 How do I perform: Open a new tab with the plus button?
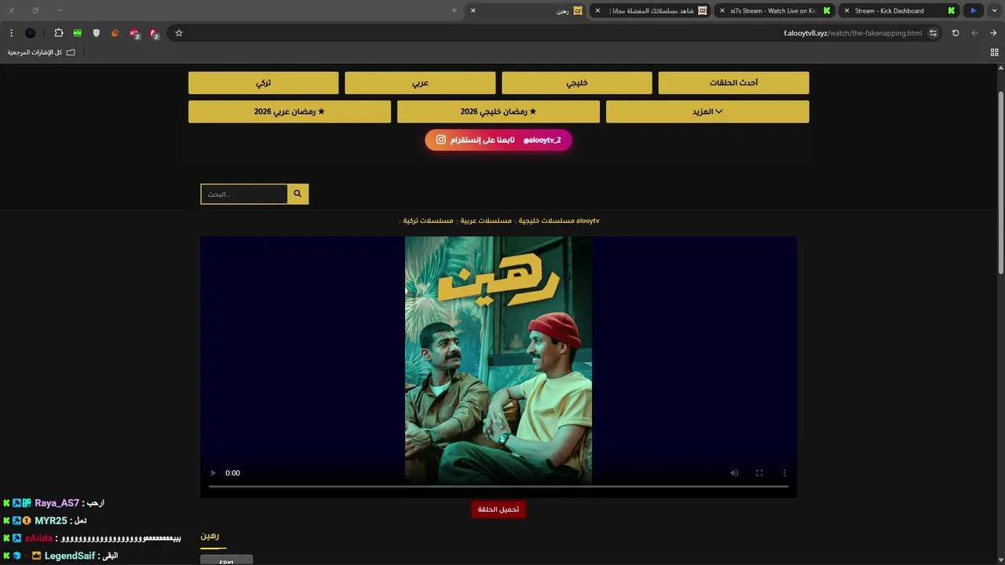tap(454, 10)
